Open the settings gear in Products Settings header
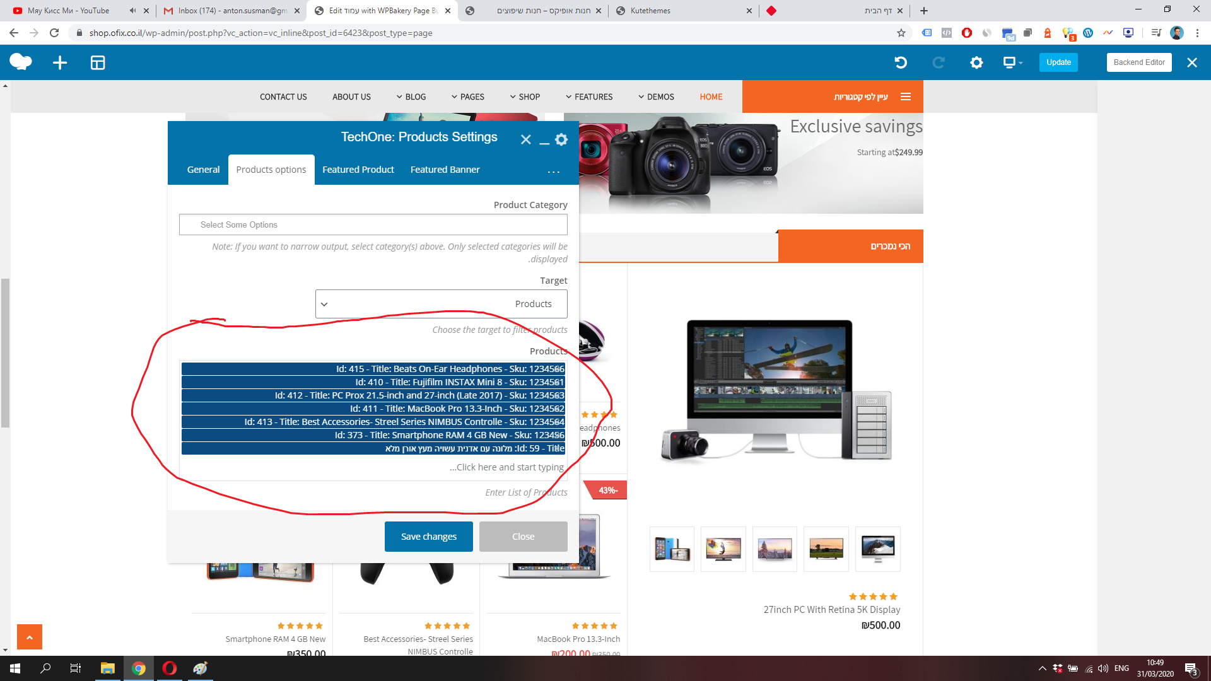This screenshot has width=1211, height=681. point(561,139)
